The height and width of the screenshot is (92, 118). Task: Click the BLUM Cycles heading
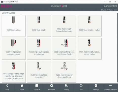point(8,13)
